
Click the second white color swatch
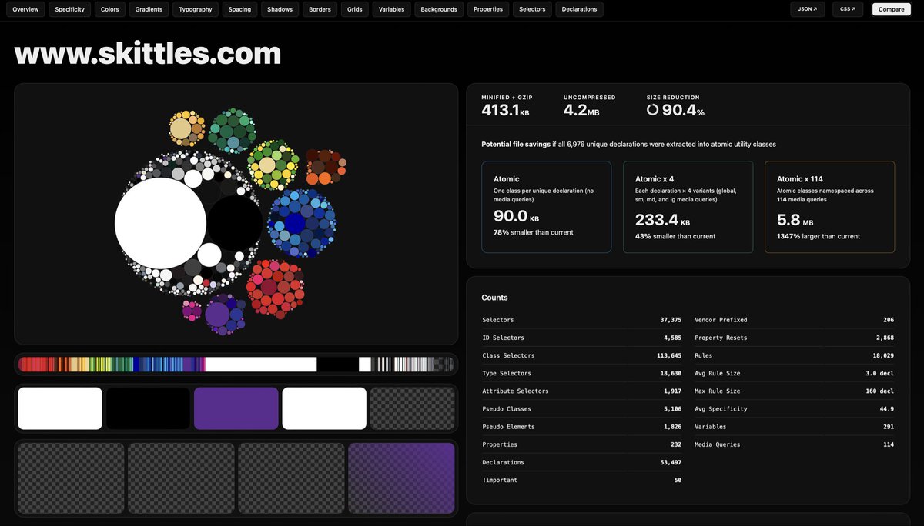pyautogui.click(x=324, y=408)
